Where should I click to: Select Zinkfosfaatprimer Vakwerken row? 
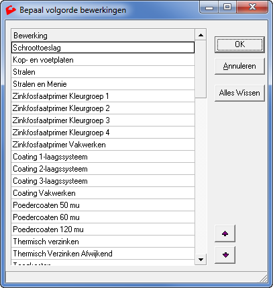tap(103, 145)
